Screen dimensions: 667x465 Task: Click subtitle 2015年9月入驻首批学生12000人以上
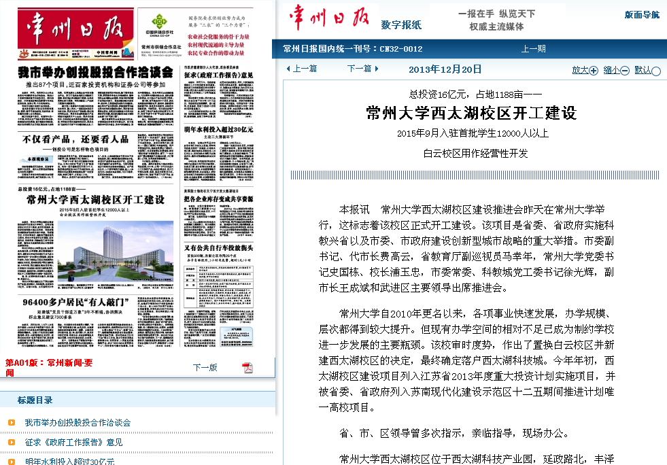tap(473, 133)
